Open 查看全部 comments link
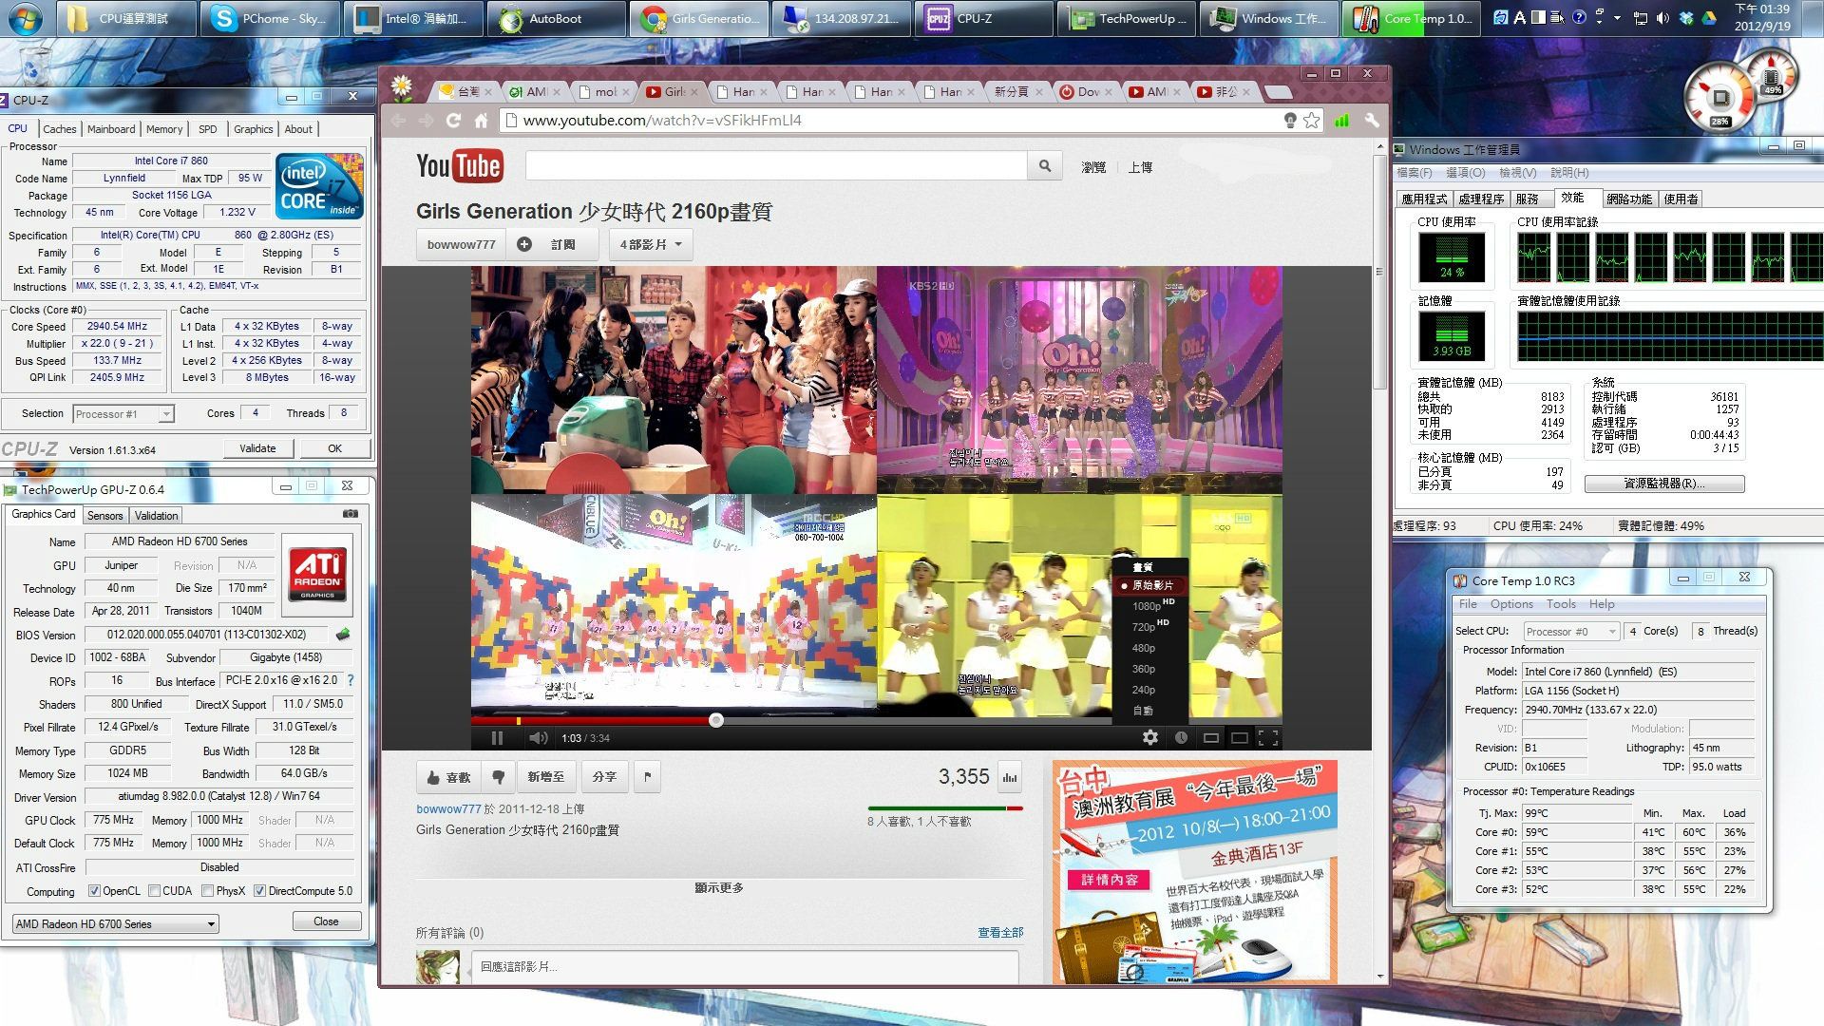 pos(1000,933)
